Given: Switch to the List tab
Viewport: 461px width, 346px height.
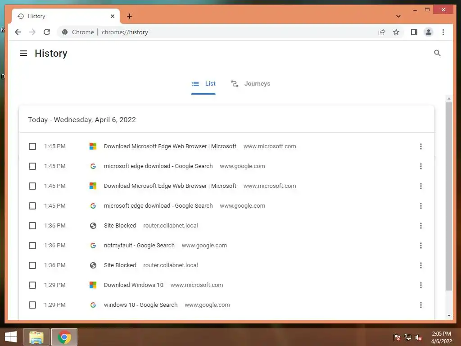Looking at the screenshot, I should (203, 83).
